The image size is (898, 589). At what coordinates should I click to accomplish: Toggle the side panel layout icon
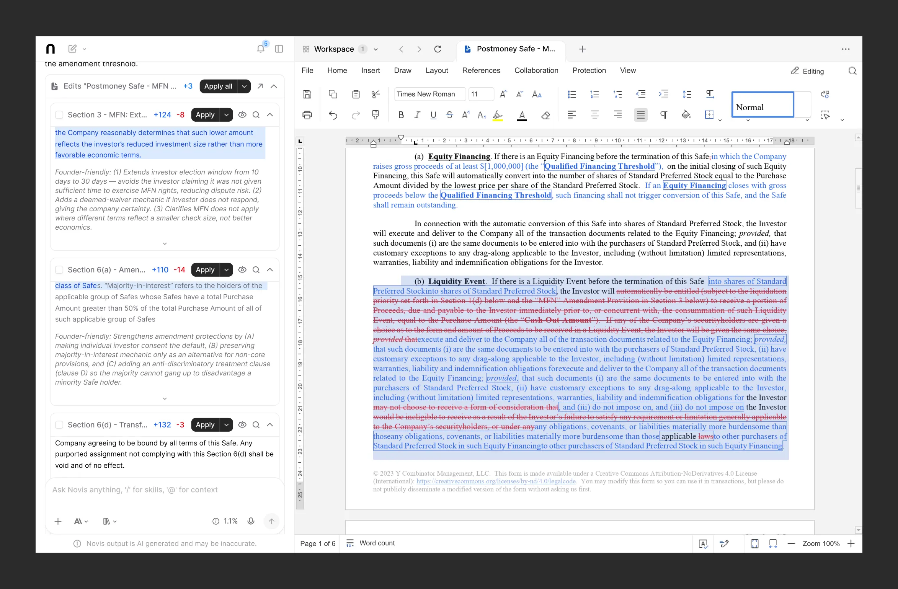(x=279, y=49)
